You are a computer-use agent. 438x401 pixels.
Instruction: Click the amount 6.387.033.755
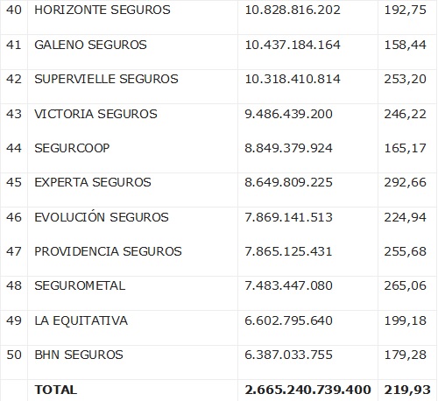point(288,355)
